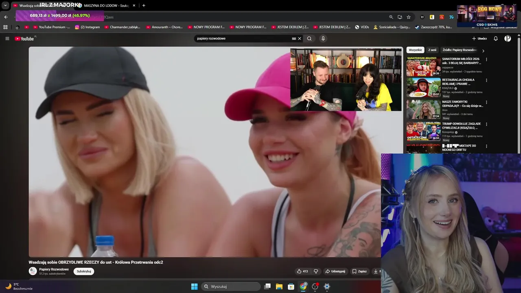Click the download arrow button
Image resolution: width=521 pixels, height=293 pixels.
[x=376, y=271]
